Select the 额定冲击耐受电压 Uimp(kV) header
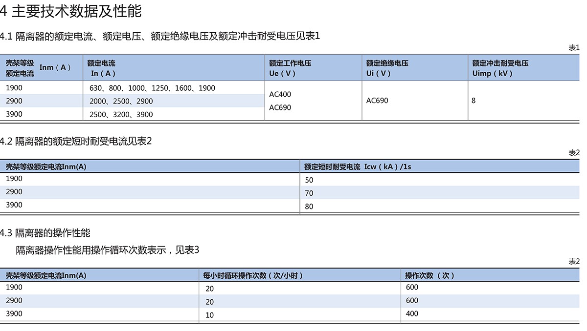The width and height of the screenshot is (587, 331). [x=500, y=68]
